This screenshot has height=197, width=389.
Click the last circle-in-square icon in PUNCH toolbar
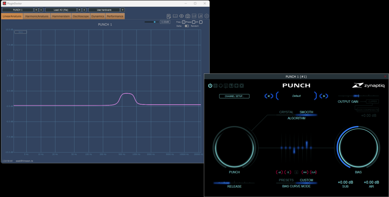pyautogui.click(x=241, y=86)
